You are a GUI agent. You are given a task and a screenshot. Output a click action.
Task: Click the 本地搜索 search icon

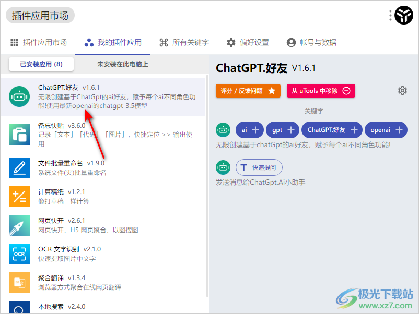click(x=19, y=307)
